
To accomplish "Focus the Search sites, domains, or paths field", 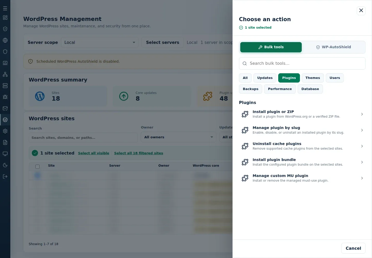I will coord(83,138).
